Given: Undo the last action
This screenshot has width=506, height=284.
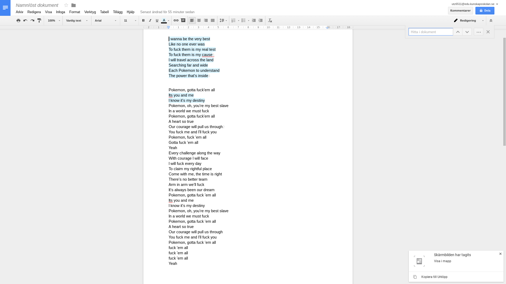Looking at the screenshot, I should [25, 21].
